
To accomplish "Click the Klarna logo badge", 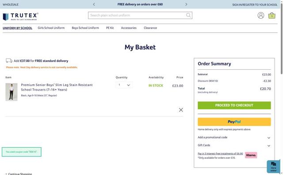I will (x=251, y=155).
